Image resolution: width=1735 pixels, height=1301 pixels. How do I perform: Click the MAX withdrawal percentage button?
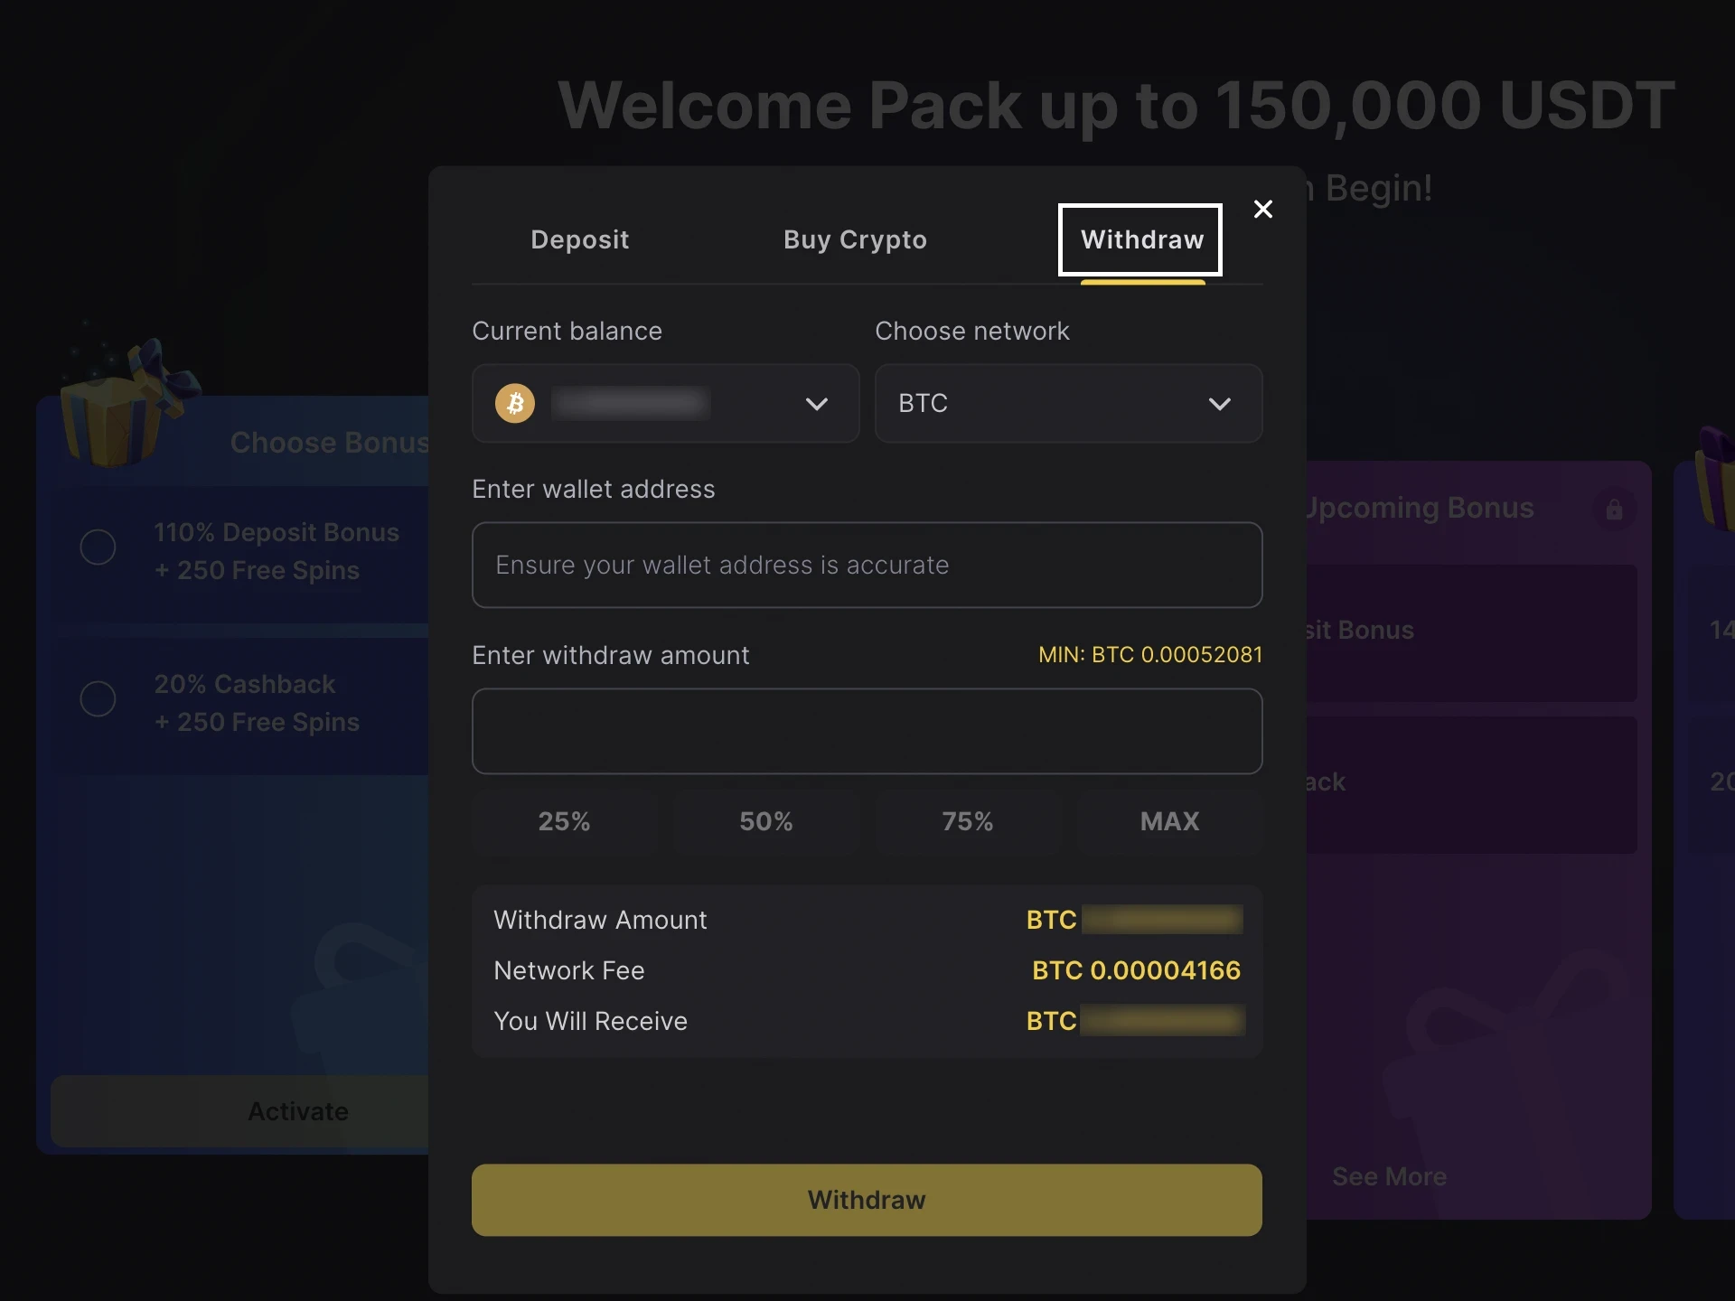pyautogui.click(x=1169, y=821)
